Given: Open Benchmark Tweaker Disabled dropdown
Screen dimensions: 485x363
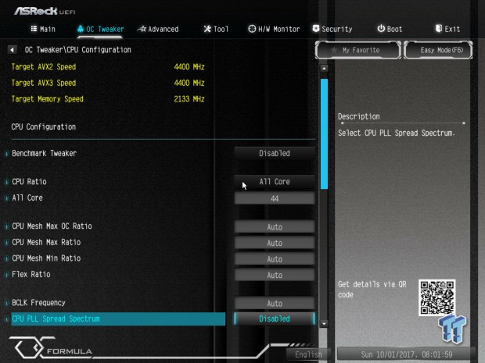Looking at the screenshot, I should pos(275,153).
